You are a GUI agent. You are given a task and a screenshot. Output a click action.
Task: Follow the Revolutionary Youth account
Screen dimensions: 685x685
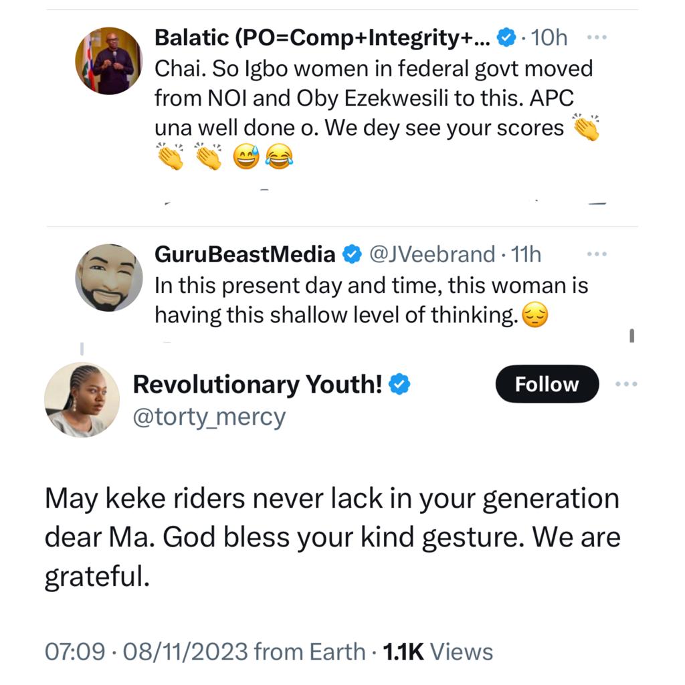pyautogui.click(x=547, y=384)
